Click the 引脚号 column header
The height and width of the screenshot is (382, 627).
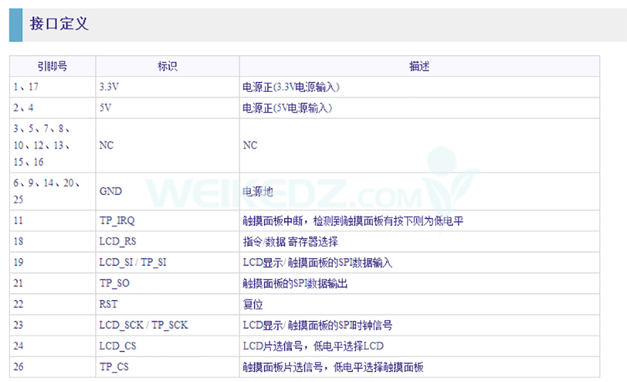pyautogui.click(x=53, y=66)
